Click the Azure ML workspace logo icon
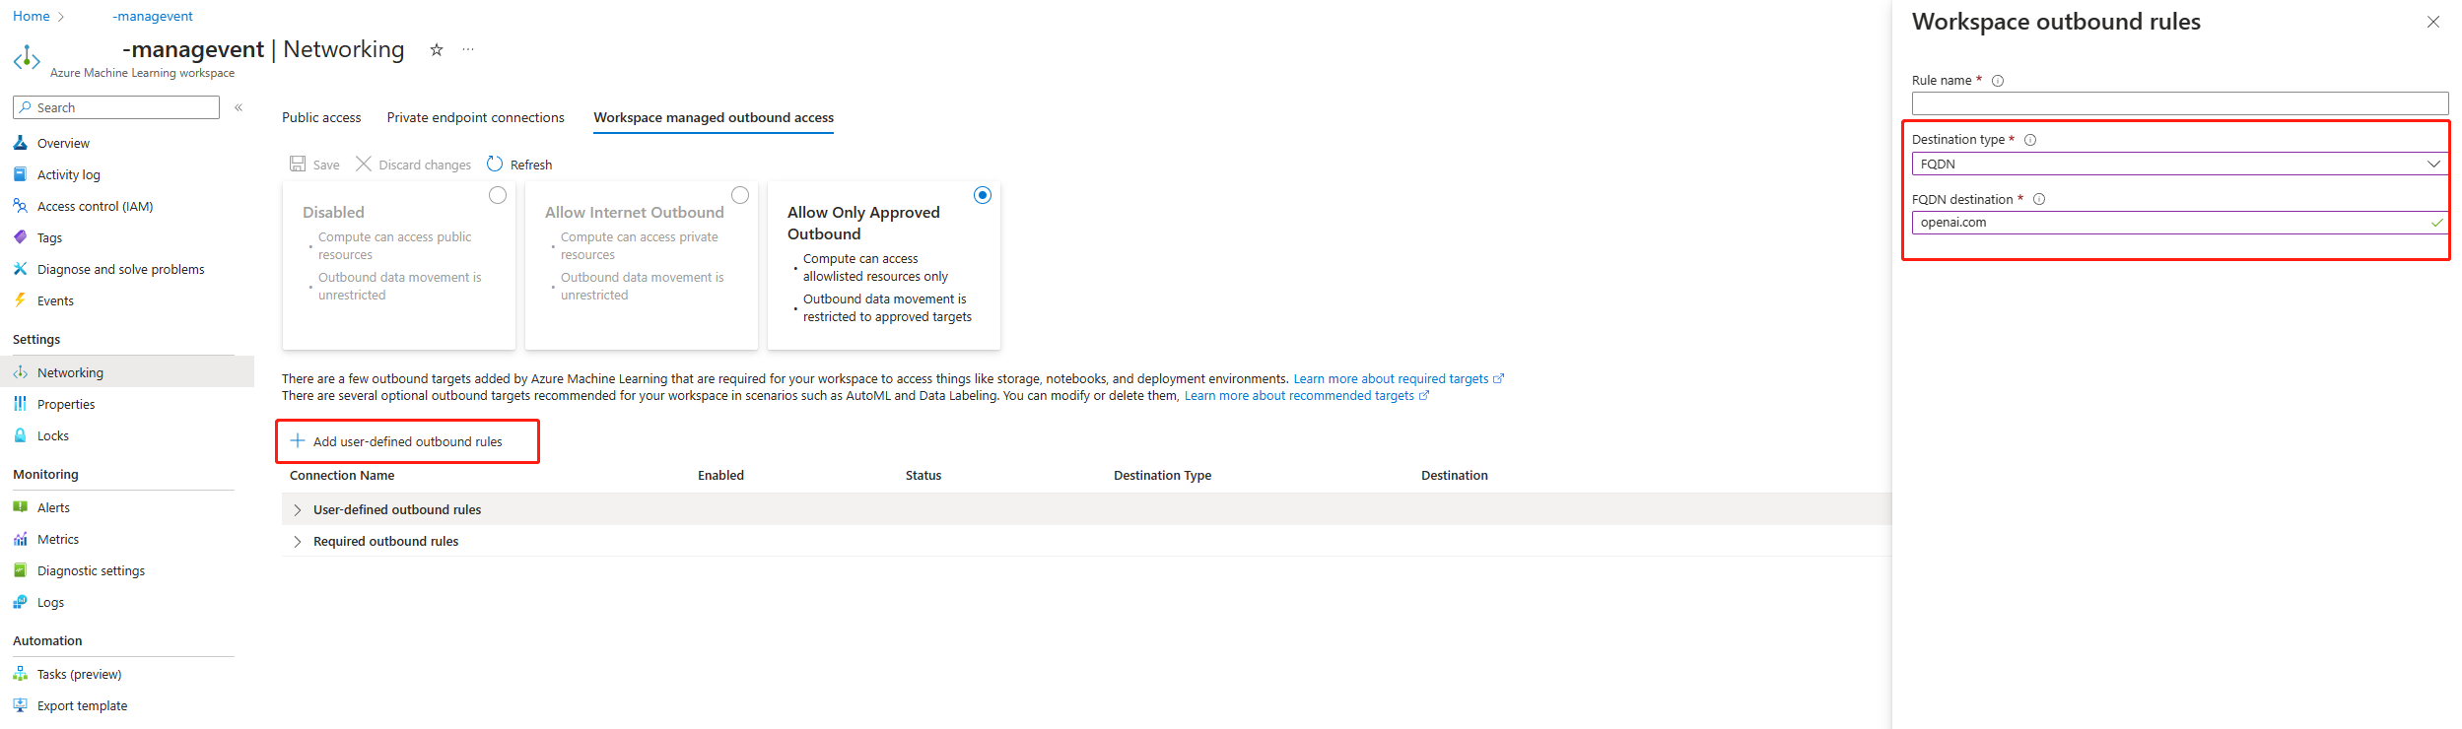 27,58
